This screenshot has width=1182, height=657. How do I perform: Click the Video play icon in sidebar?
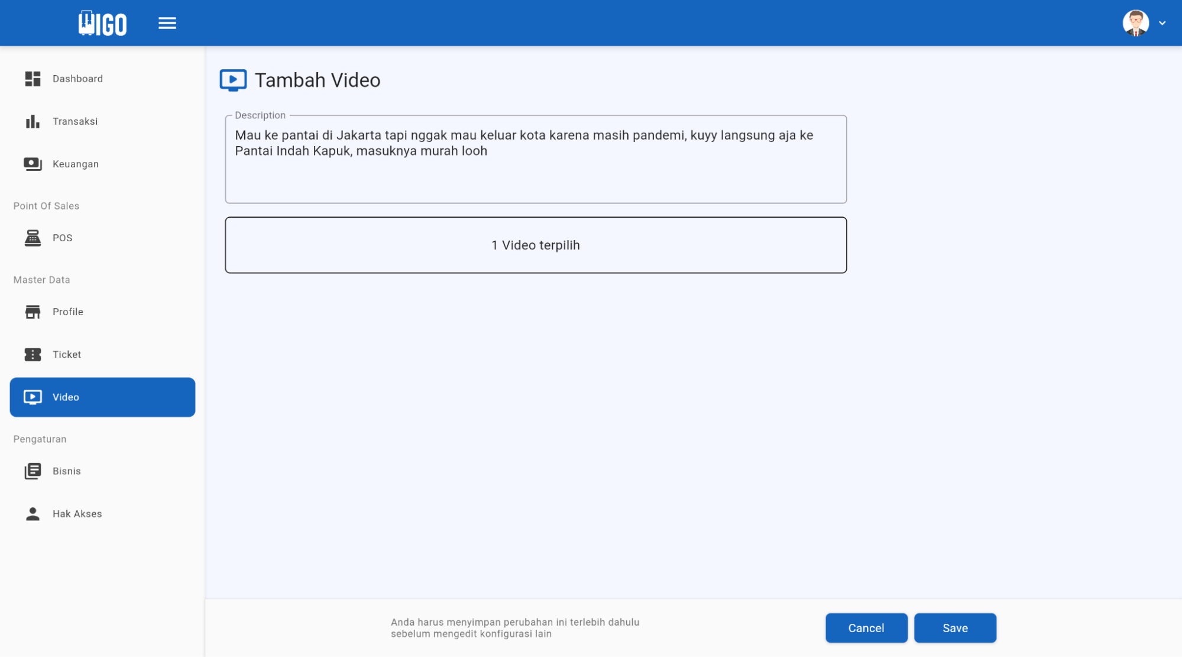coord(33,397)
